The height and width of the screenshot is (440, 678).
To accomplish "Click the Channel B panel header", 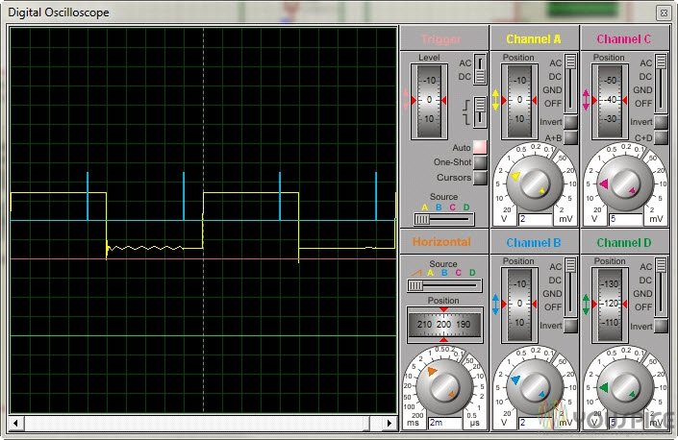I will 534,243.
